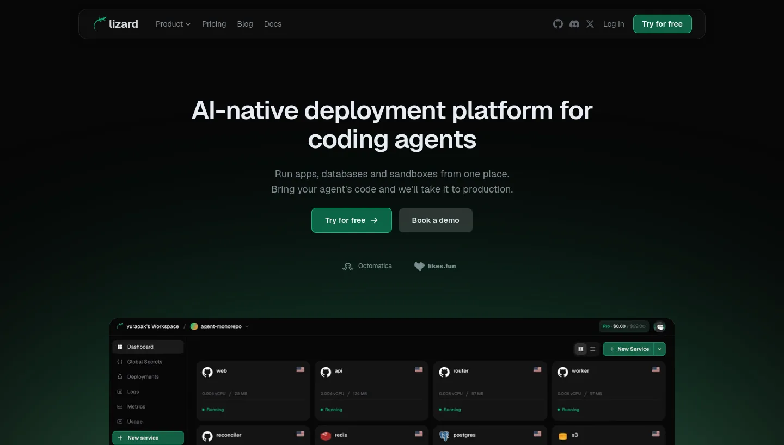Switch to list view in the dashboard
The image size is (784, 445).
593,349
